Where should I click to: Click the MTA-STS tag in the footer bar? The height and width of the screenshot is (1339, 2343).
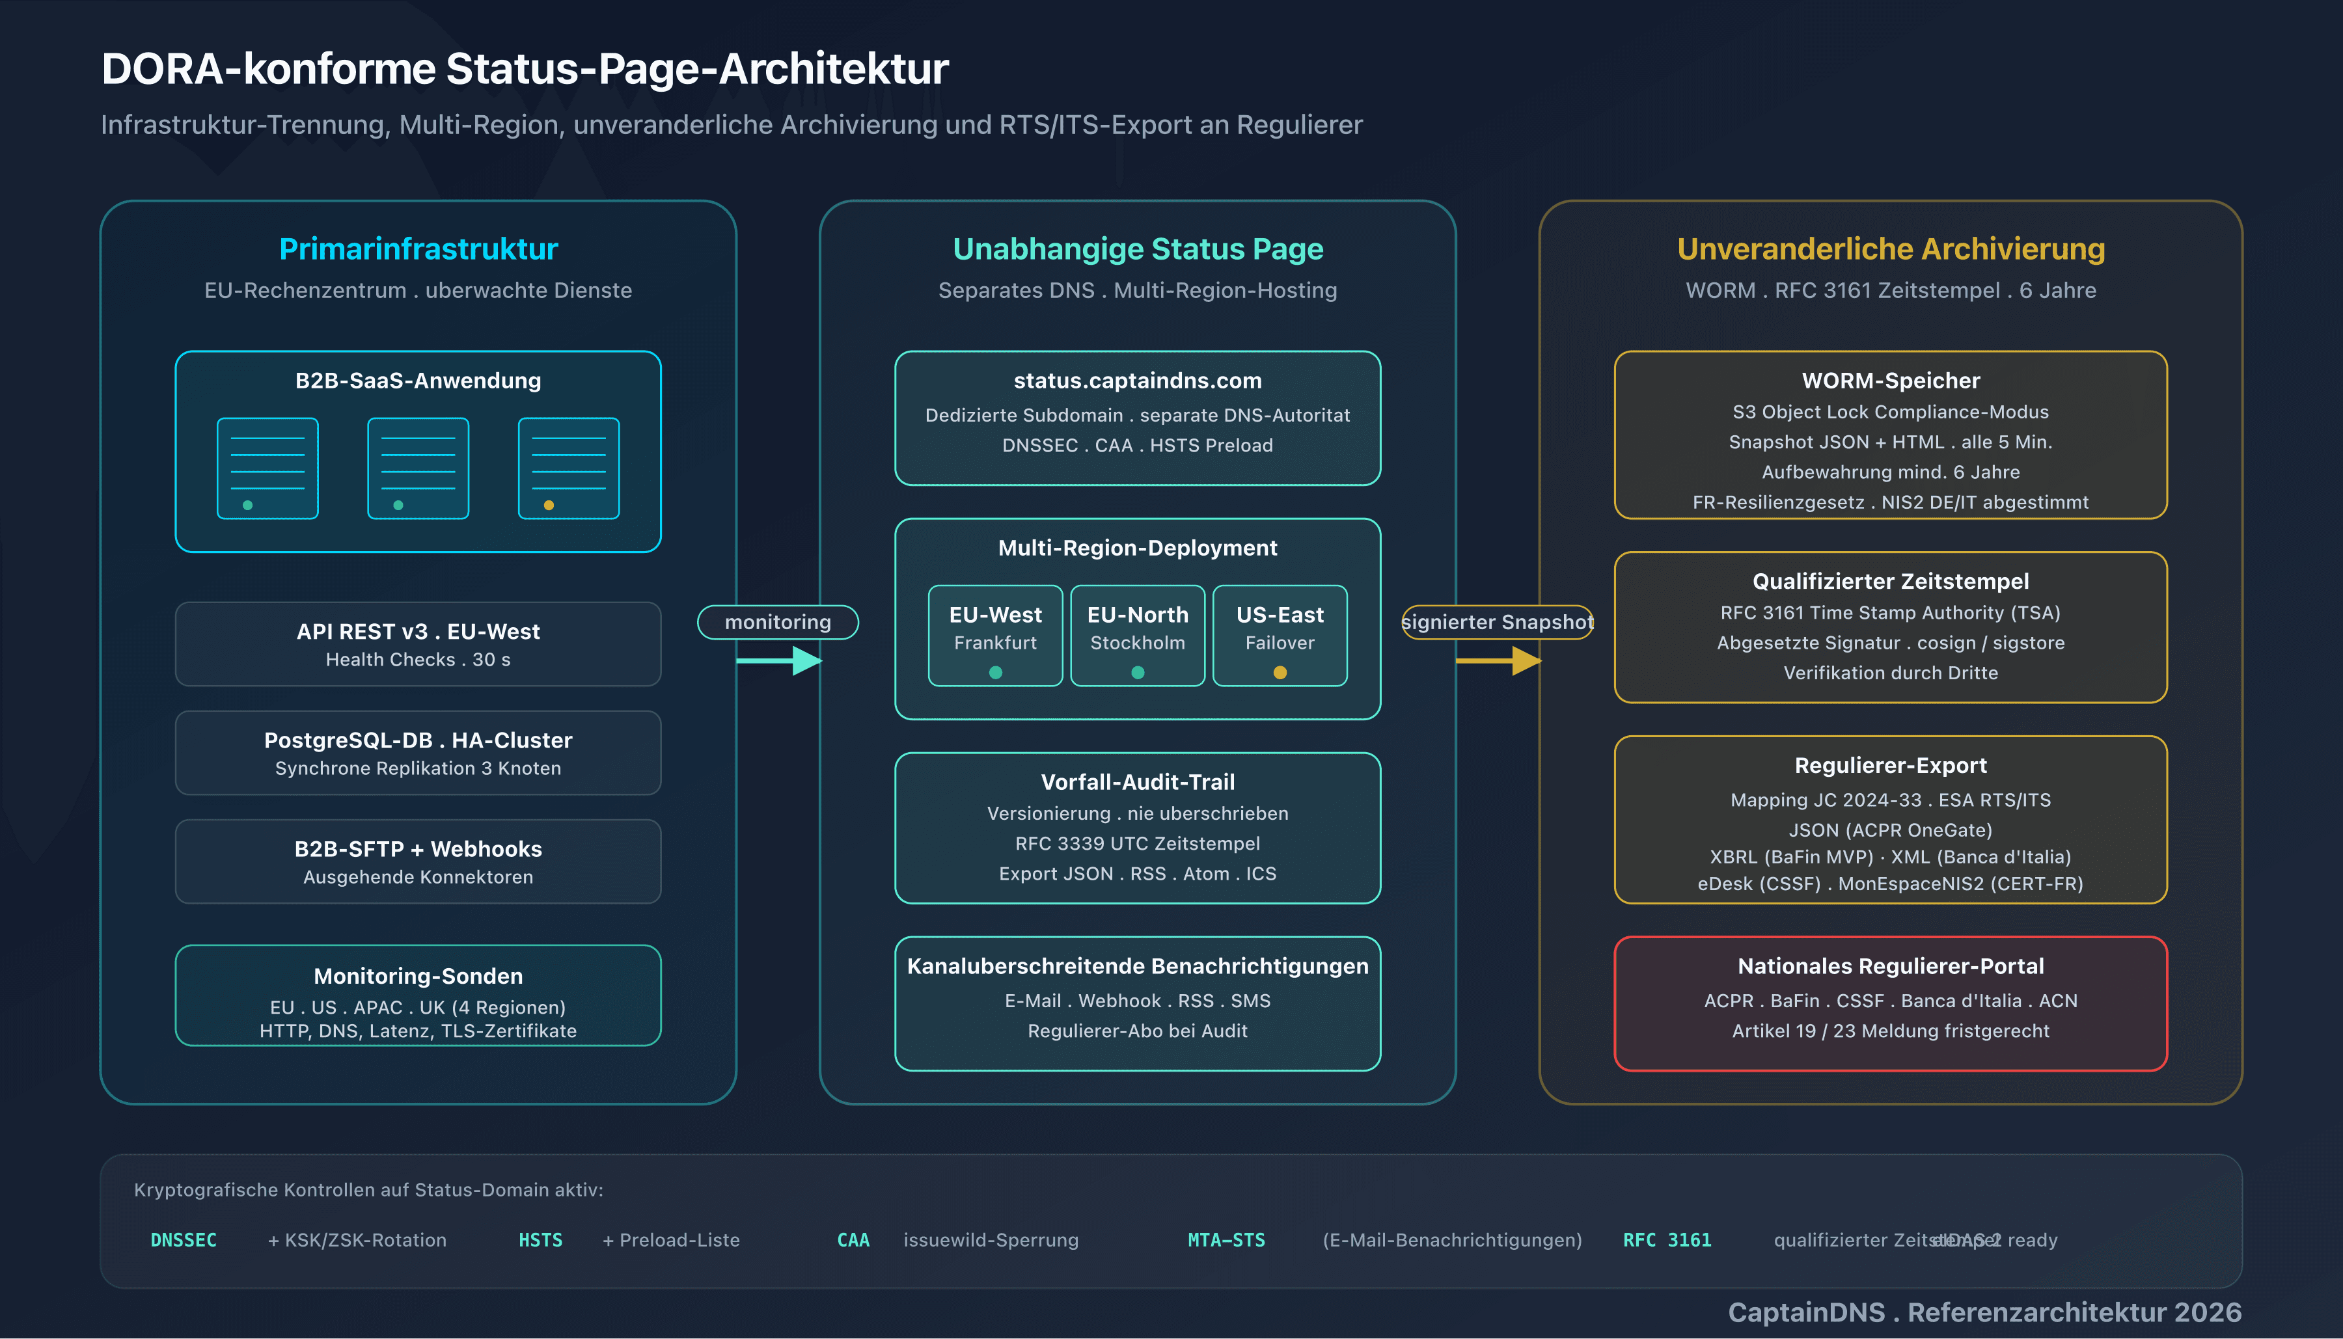[x=1226, y=1239]
